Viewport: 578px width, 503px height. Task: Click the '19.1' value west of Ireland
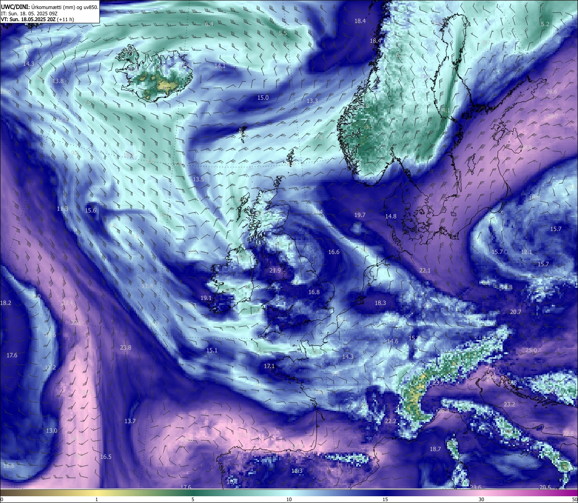[x=206, y=298]
